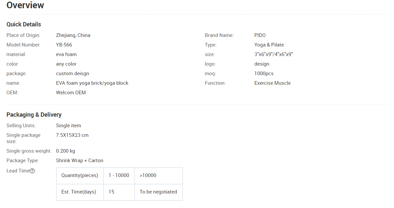Viewport: 394px width, 208px height.
Task: Click the brand name PIDO
Action: (260, 35)
